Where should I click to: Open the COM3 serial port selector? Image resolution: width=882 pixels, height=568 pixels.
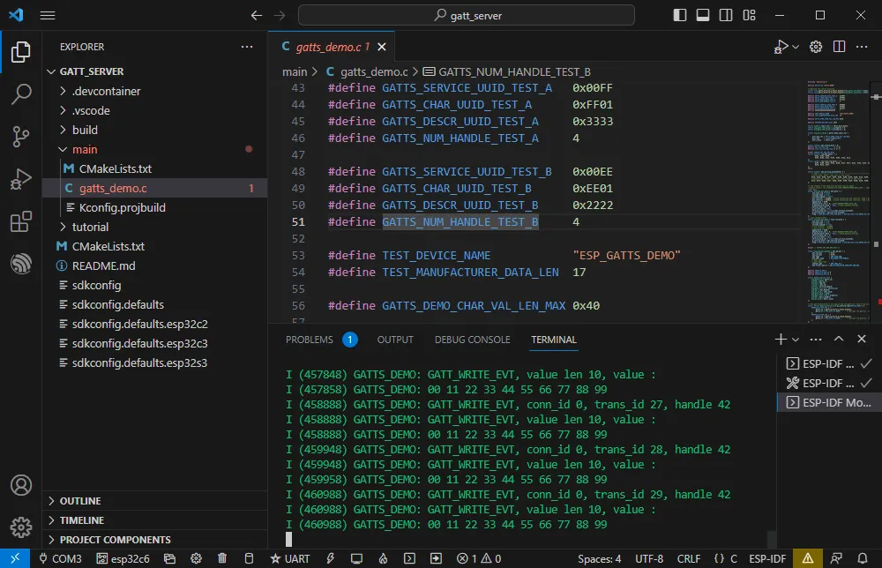[60, 558]
